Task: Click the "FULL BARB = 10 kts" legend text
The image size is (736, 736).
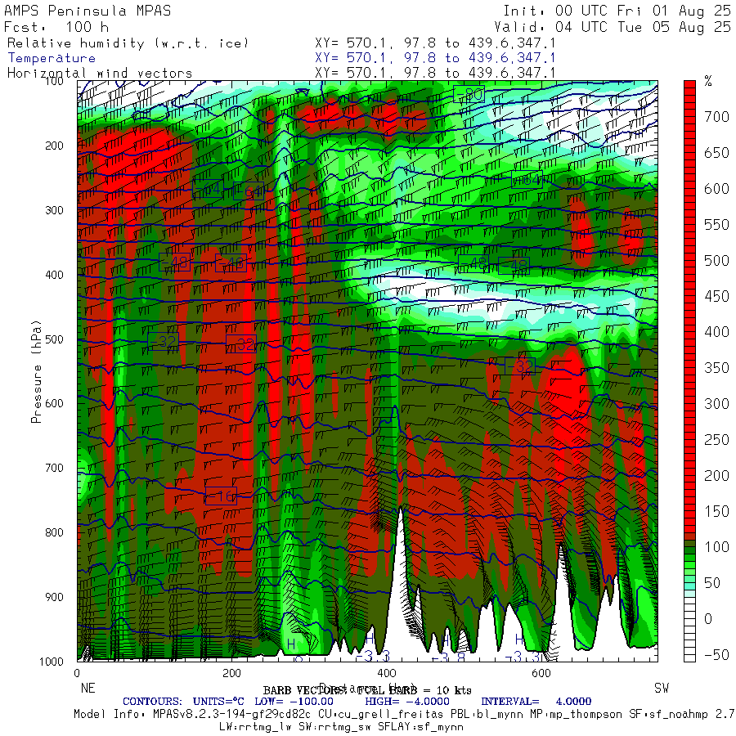Action: tap(415, 690)
